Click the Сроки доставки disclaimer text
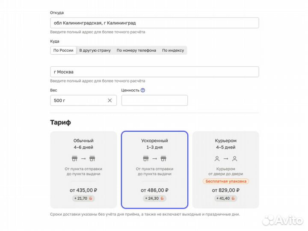The height and width of the screenshot is (231, 308). pyautogui.click(x=145, y=214)
